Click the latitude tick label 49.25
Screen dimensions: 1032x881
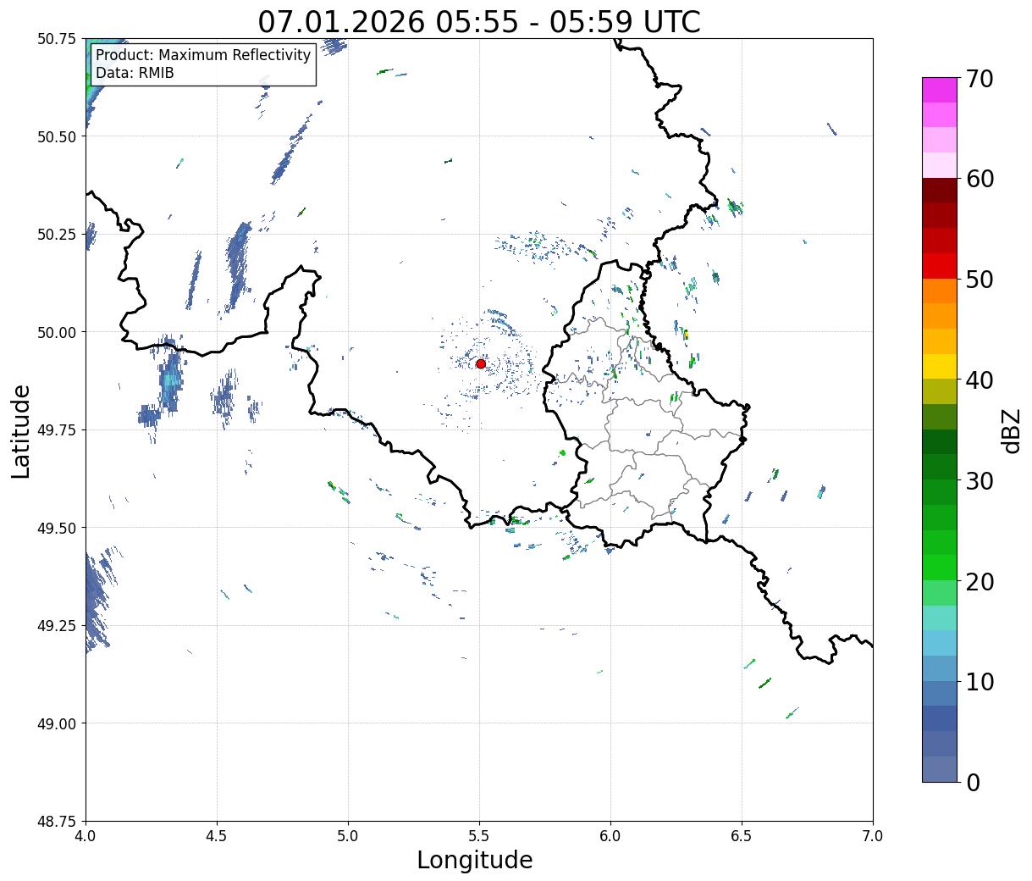tap(57, 626)
